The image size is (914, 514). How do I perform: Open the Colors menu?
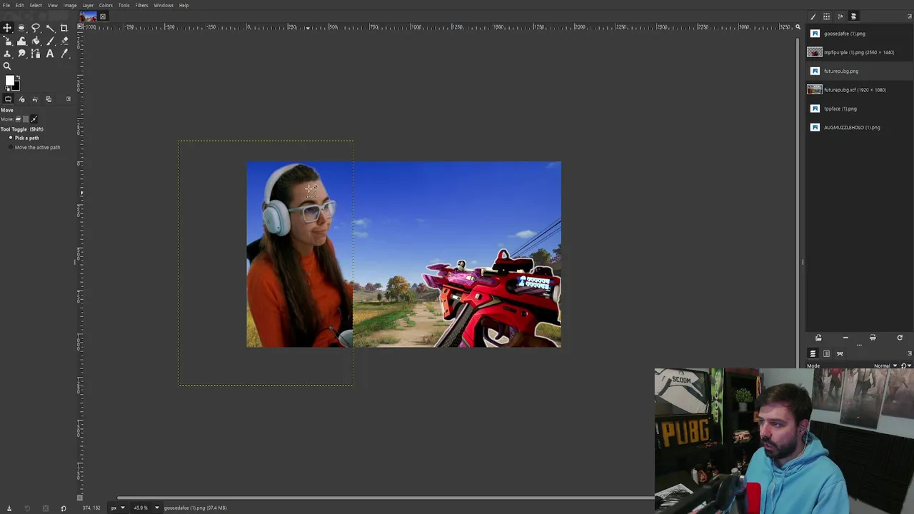(106, 5)
